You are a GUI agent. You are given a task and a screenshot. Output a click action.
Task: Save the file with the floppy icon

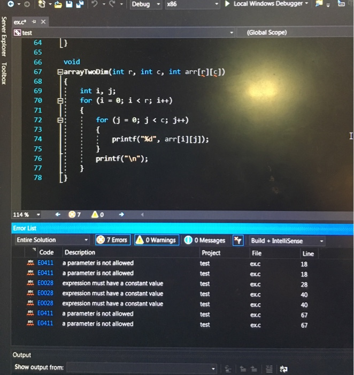[x=69, y=4]
